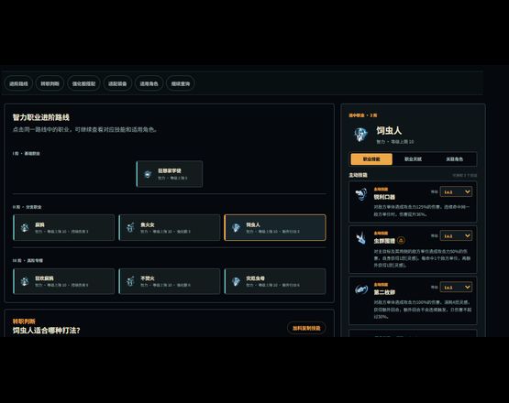Click the 饲虫人适合哪种打法? heading
This screenshot has height=403, width=509.
46,331
